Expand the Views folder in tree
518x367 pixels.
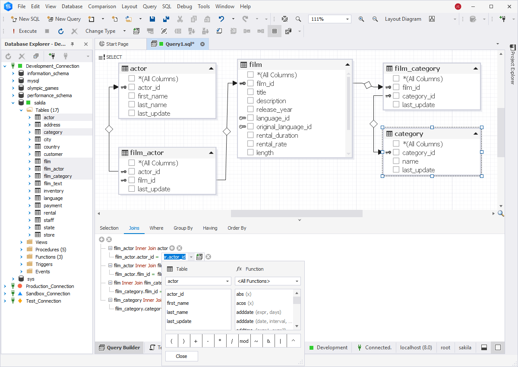(x=21, y=242)
